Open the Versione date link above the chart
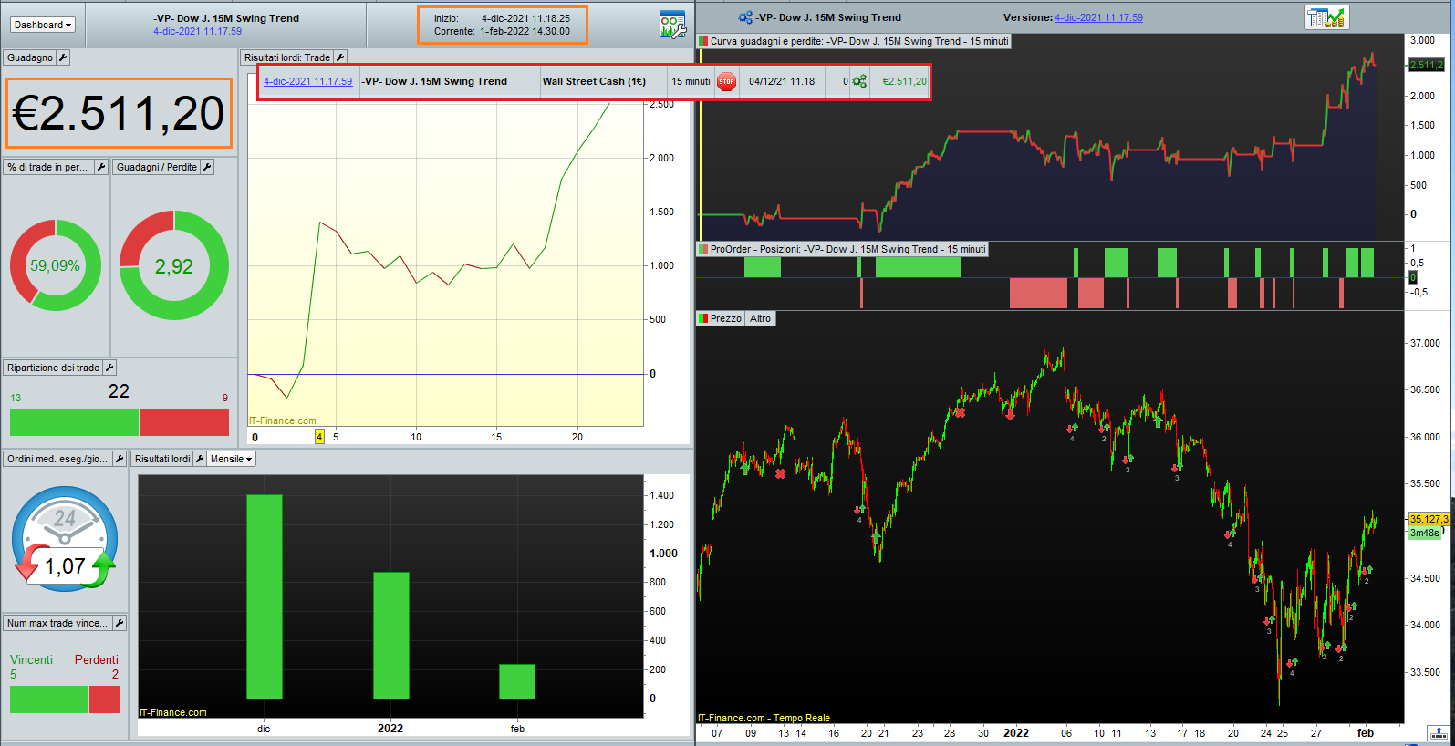1455x746 pixels. [x=1098, y=17]
